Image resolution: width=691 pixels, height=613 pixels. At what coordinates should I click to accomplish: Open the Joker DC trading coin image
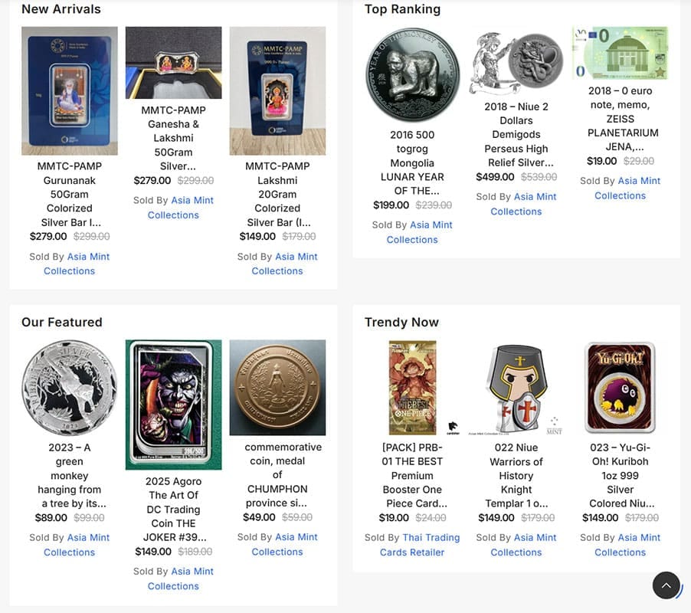pyautogui.click(x=173, y=404)
